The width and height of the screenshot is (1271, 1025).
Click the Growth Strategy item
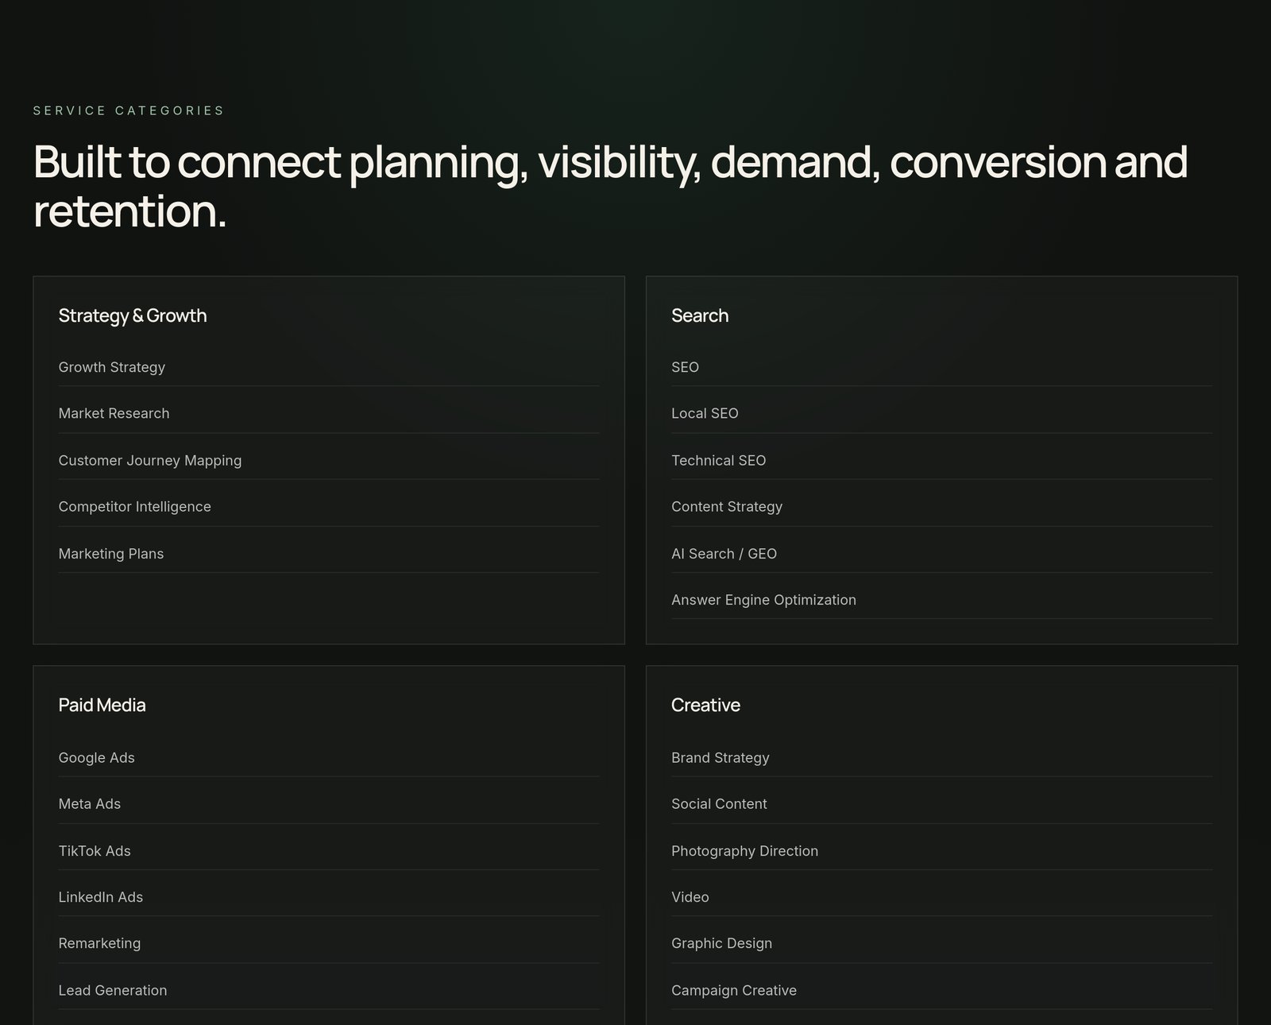(329, 367)
